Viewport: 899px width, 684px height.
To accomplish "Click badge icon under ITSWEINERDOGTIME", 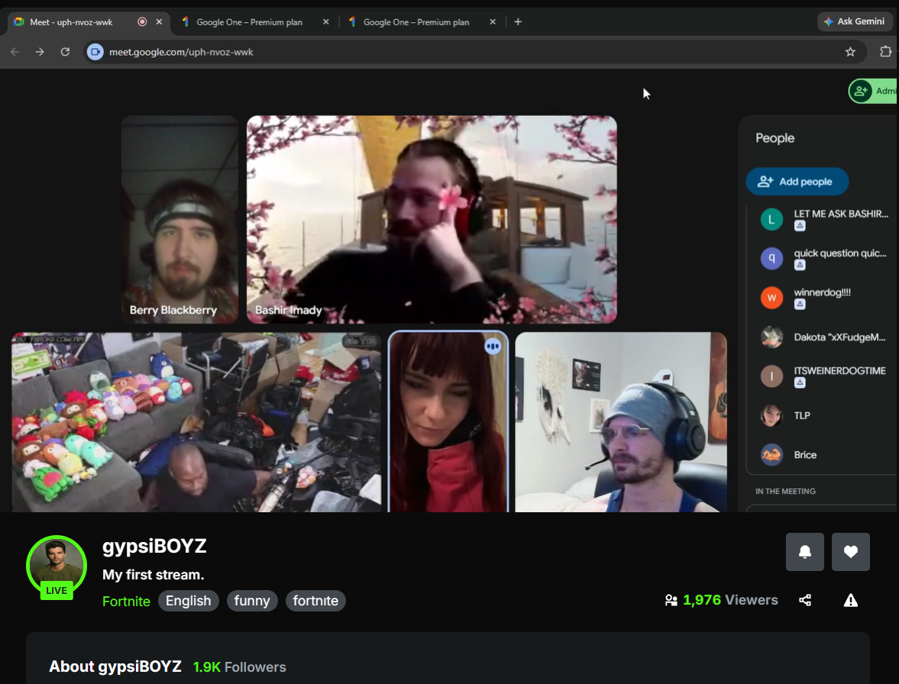I will tap(800, 382).
